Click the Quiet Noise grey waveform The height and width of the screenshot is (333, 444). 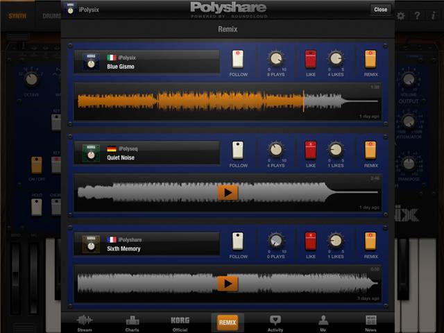click(228, 193)
